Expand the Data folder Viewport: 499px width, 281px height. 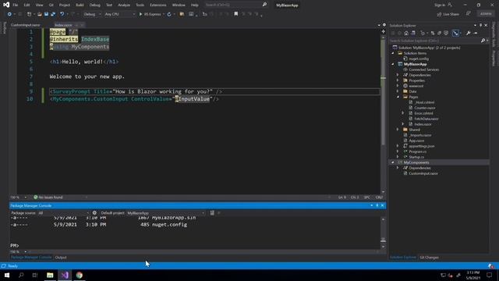(398, 91)
